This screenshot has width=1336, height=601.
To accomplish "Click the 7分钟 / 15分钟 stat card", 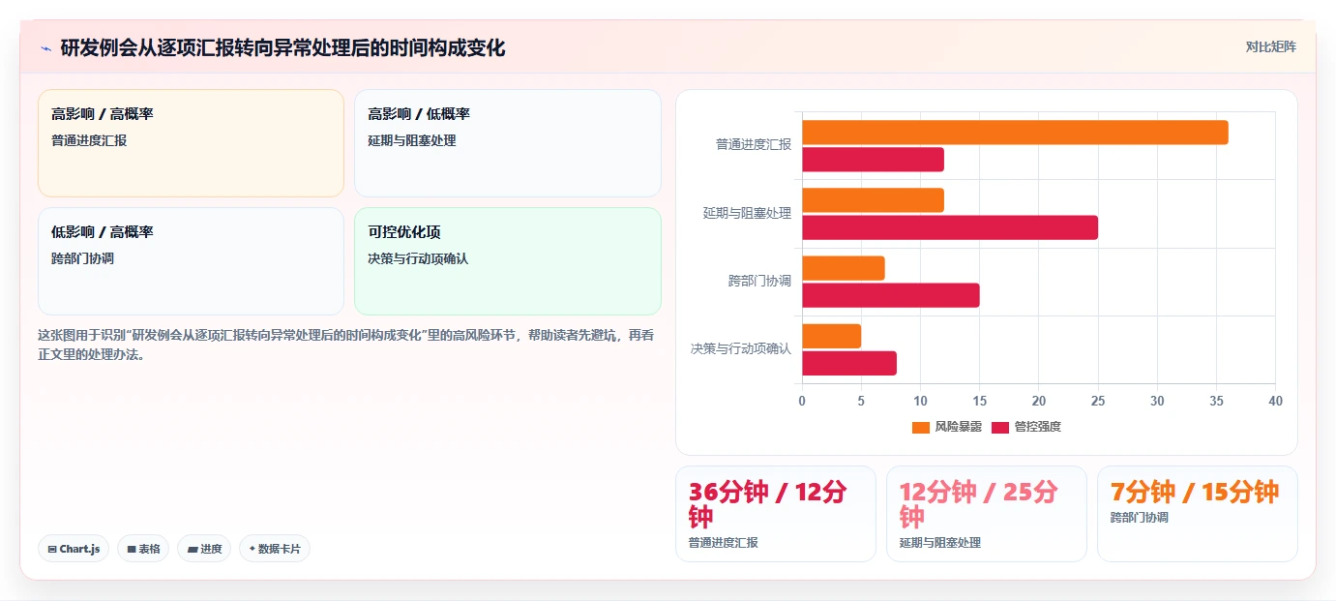I will tap(1198, 514).
